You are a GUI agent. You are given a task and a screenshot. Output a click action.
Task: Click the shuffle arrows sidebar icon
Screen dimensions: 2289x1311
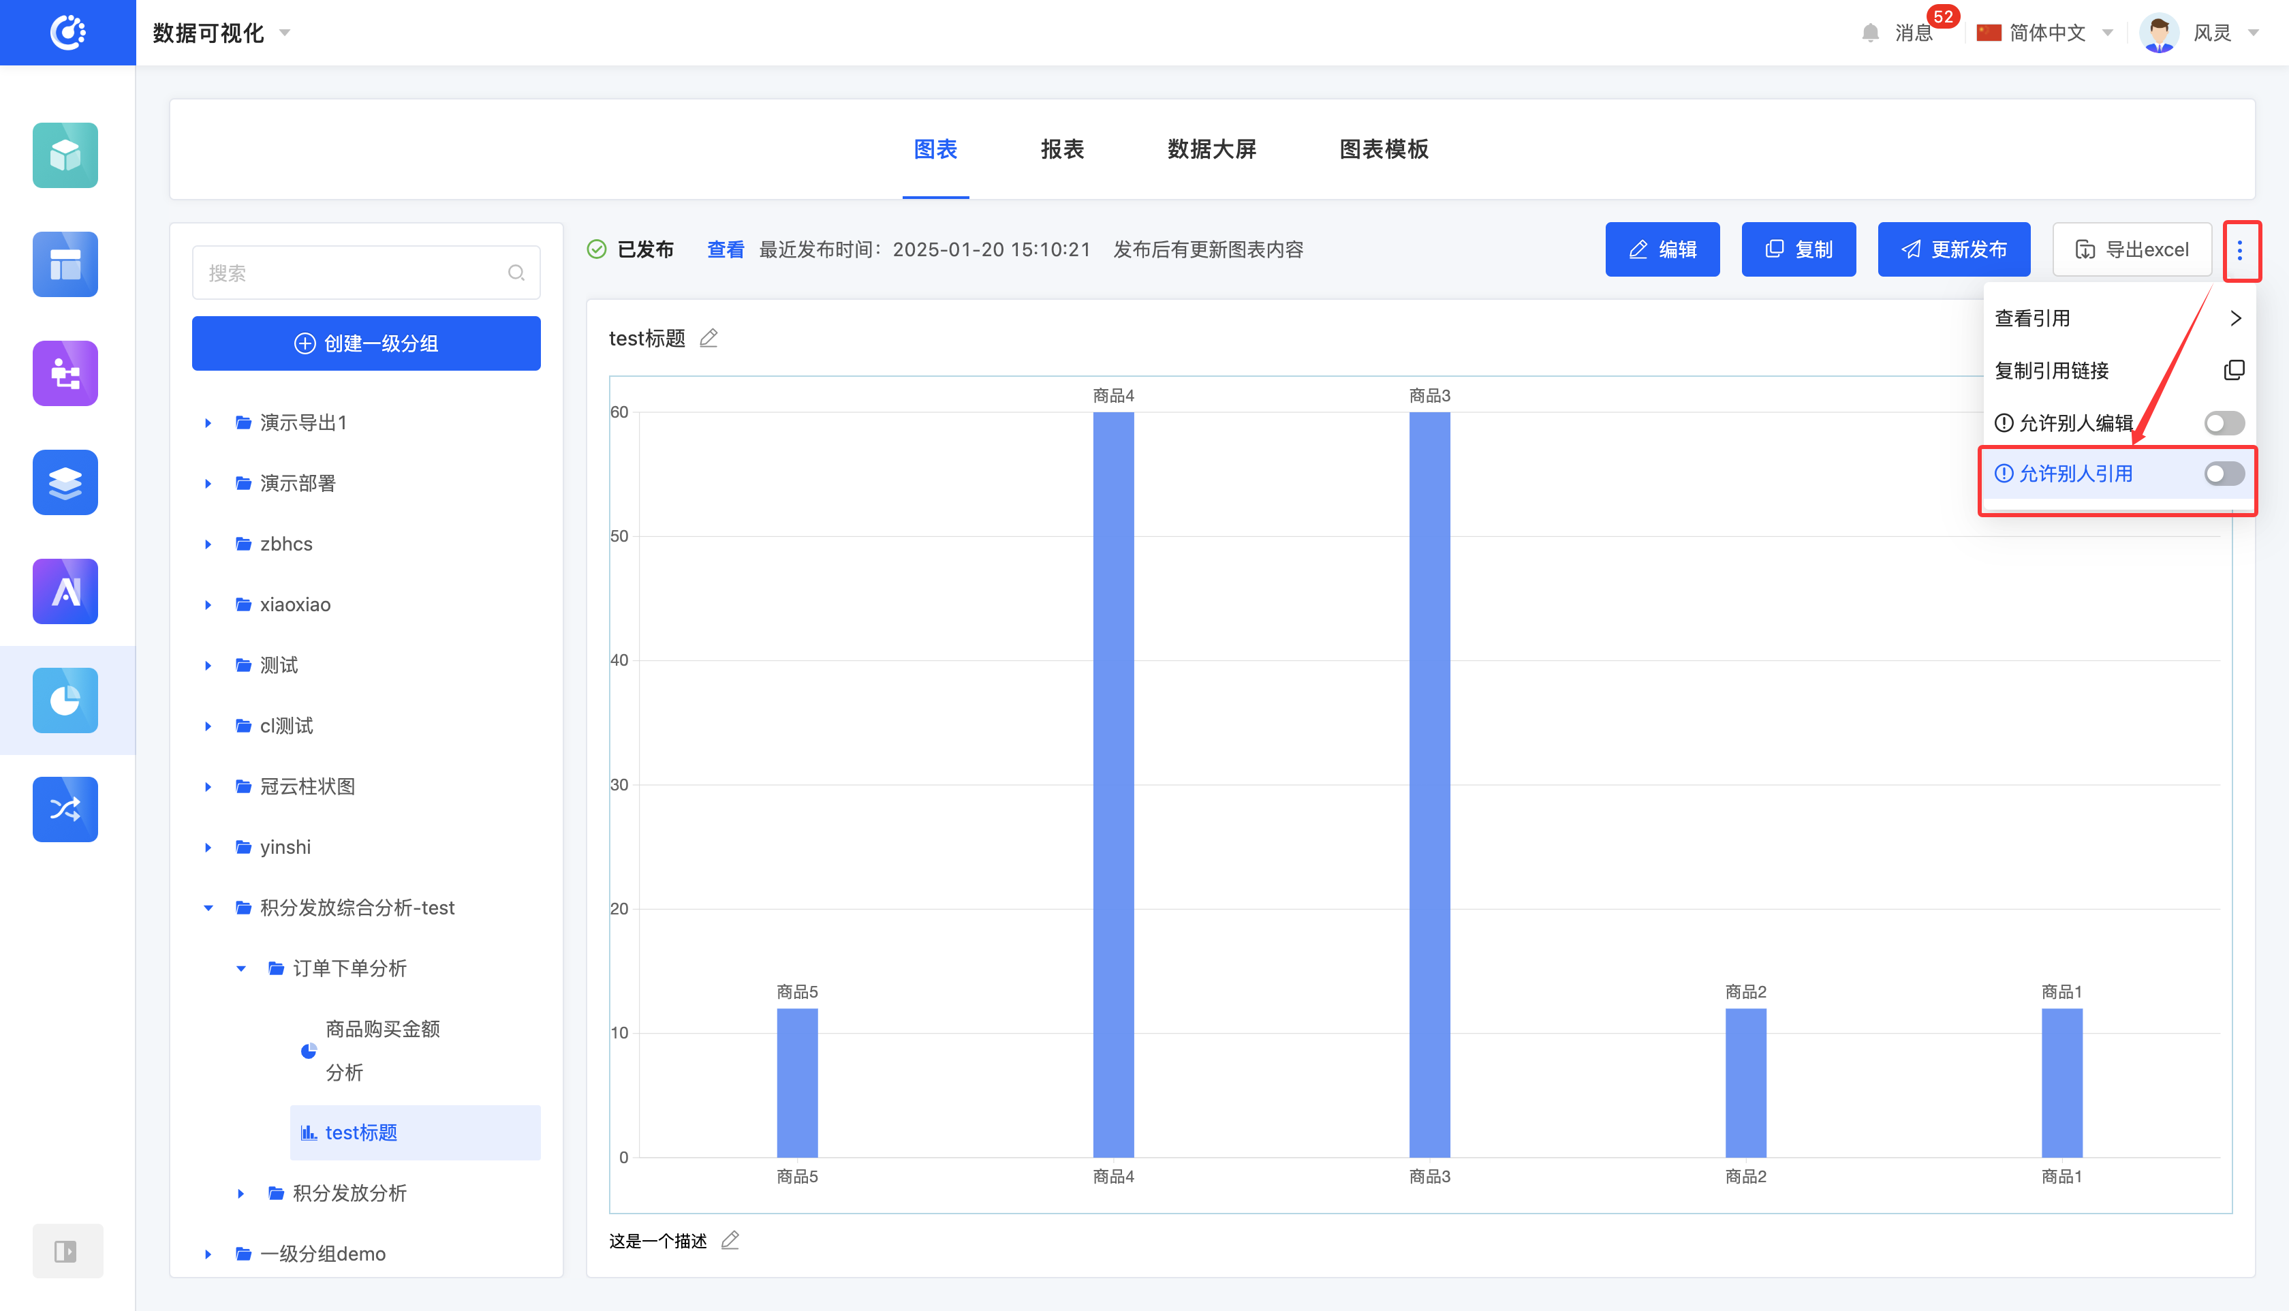(65, 809)
